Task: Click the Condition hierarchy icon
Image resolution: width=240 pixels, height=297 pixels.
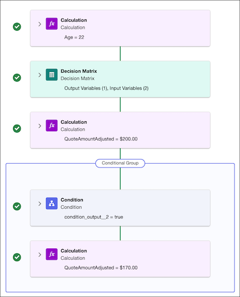Action: [52, 203]
